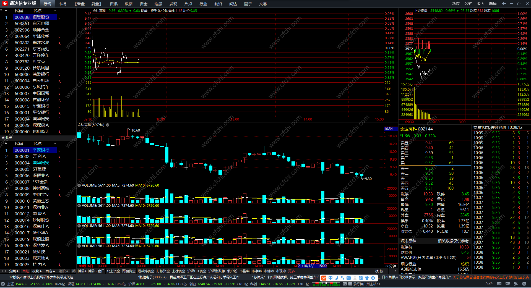
Task: Click the 创业板 section label
Action: [x=7, y=138]
